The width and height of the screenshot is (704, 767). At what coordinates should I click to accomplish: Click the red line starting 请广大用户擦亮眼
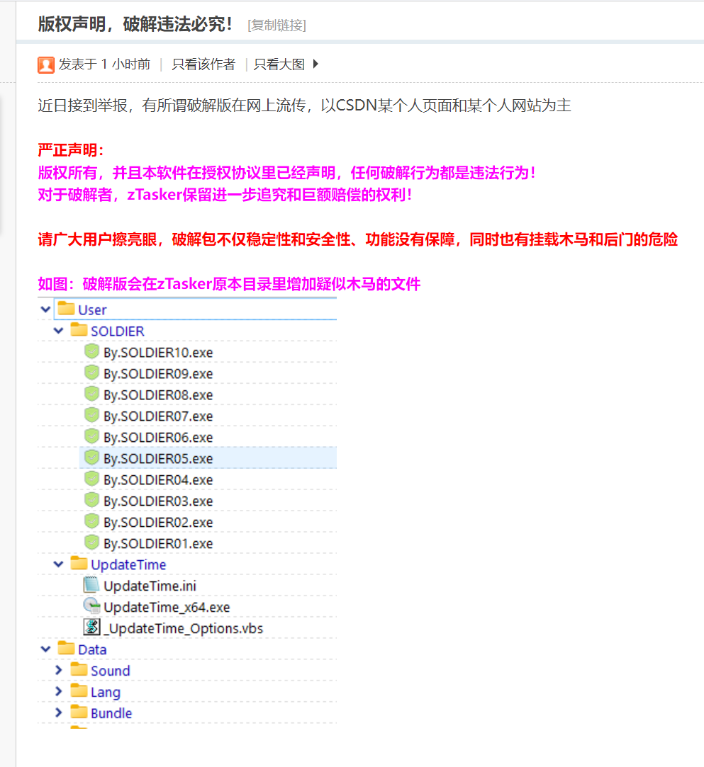pyautogui.click(x=358, y=239)
